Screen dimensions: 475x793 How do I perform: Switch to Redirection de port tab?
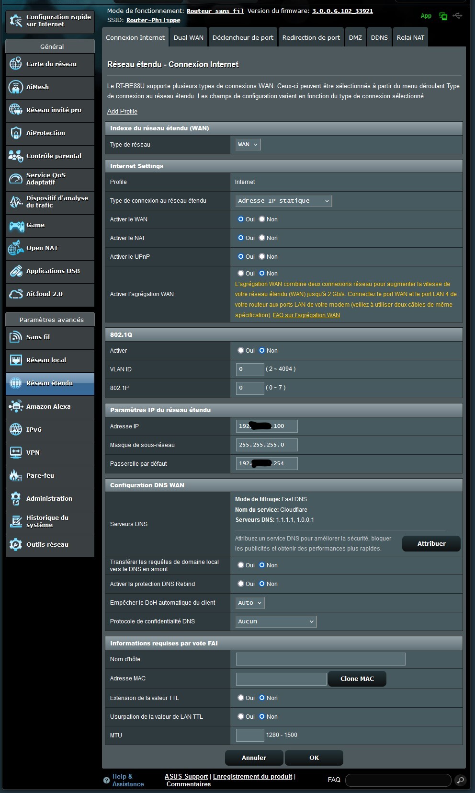coord(311,37)
